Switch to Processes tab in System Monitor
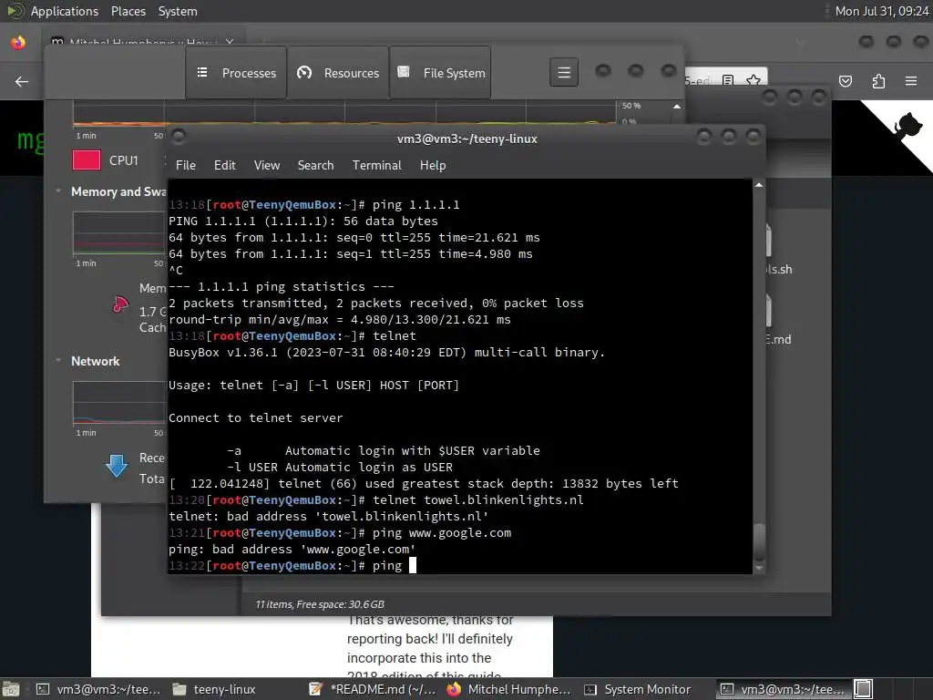Viewport: 933px width, 700px height. point(236,73)
